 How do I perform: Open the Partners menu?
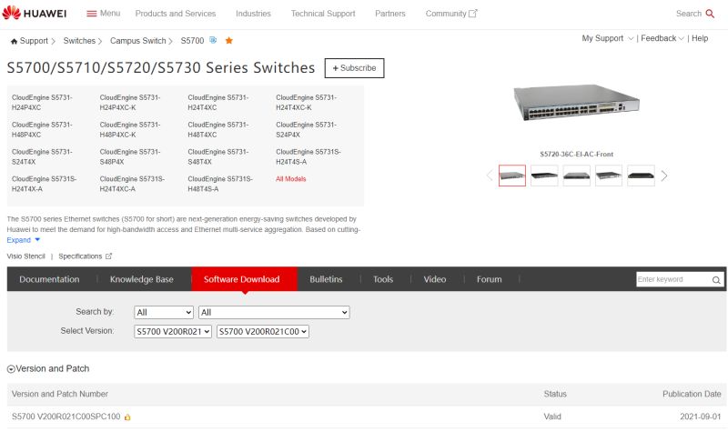(x=390, y=14)
